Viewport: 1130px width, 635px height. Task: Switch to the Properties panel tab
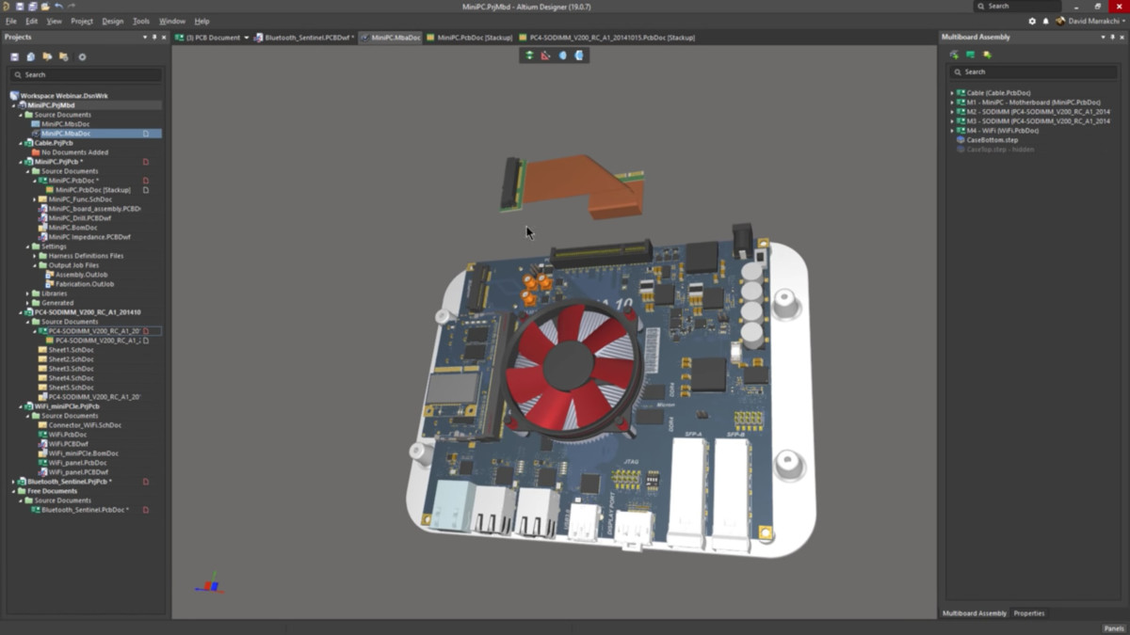[1028, 612]
